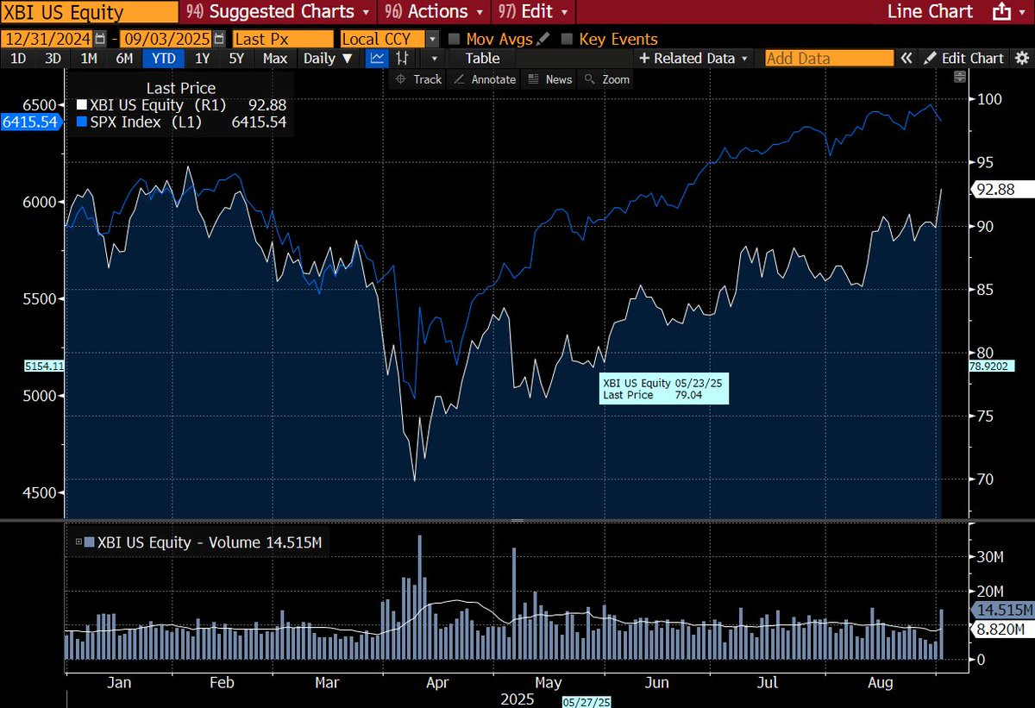Screen dimensions: 1035x708
Task: Click blue SPX Index legend swatch
Action: [x=82, y=122]
